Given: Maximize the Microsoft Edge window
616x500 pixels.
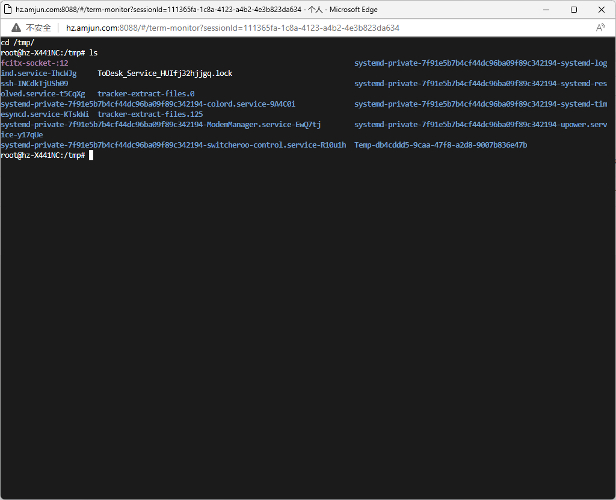Looking at the screenshot, I should point(574,10).
